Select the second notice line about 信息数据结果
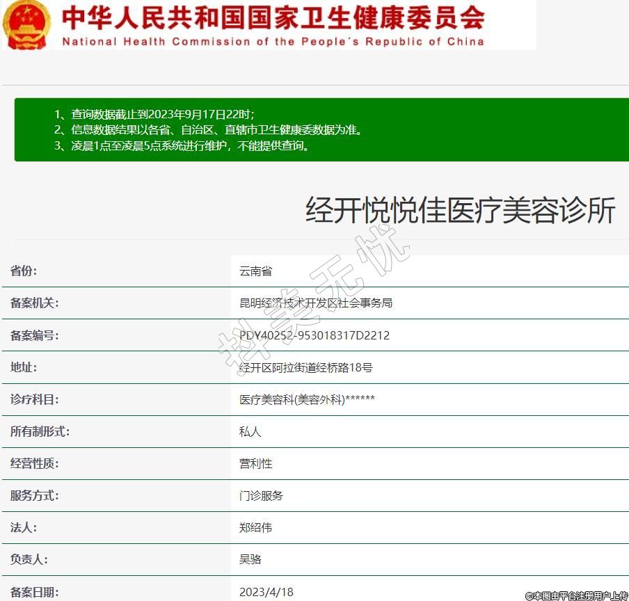This screenshot has width=629, height=601. [x=208, y=130]
